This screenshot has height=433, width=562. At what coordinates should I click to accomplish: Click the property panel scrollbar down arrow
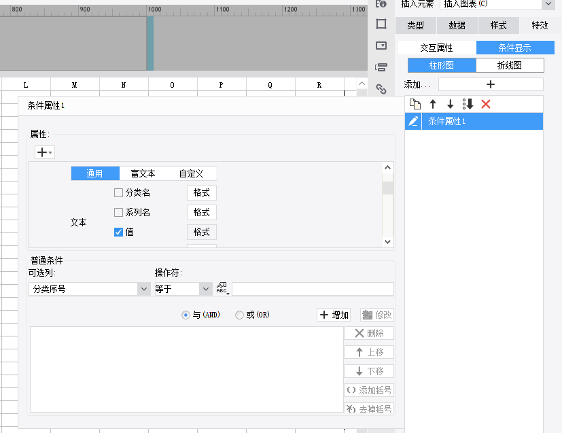coord(387,242)
